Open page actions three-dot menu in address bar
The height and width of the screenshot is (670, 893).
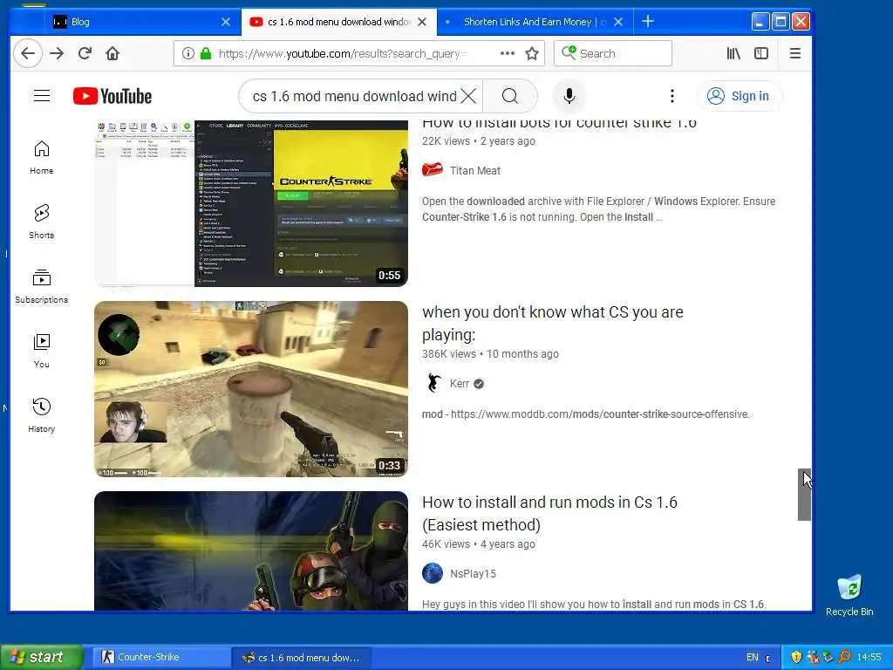(x=507, y=53)
